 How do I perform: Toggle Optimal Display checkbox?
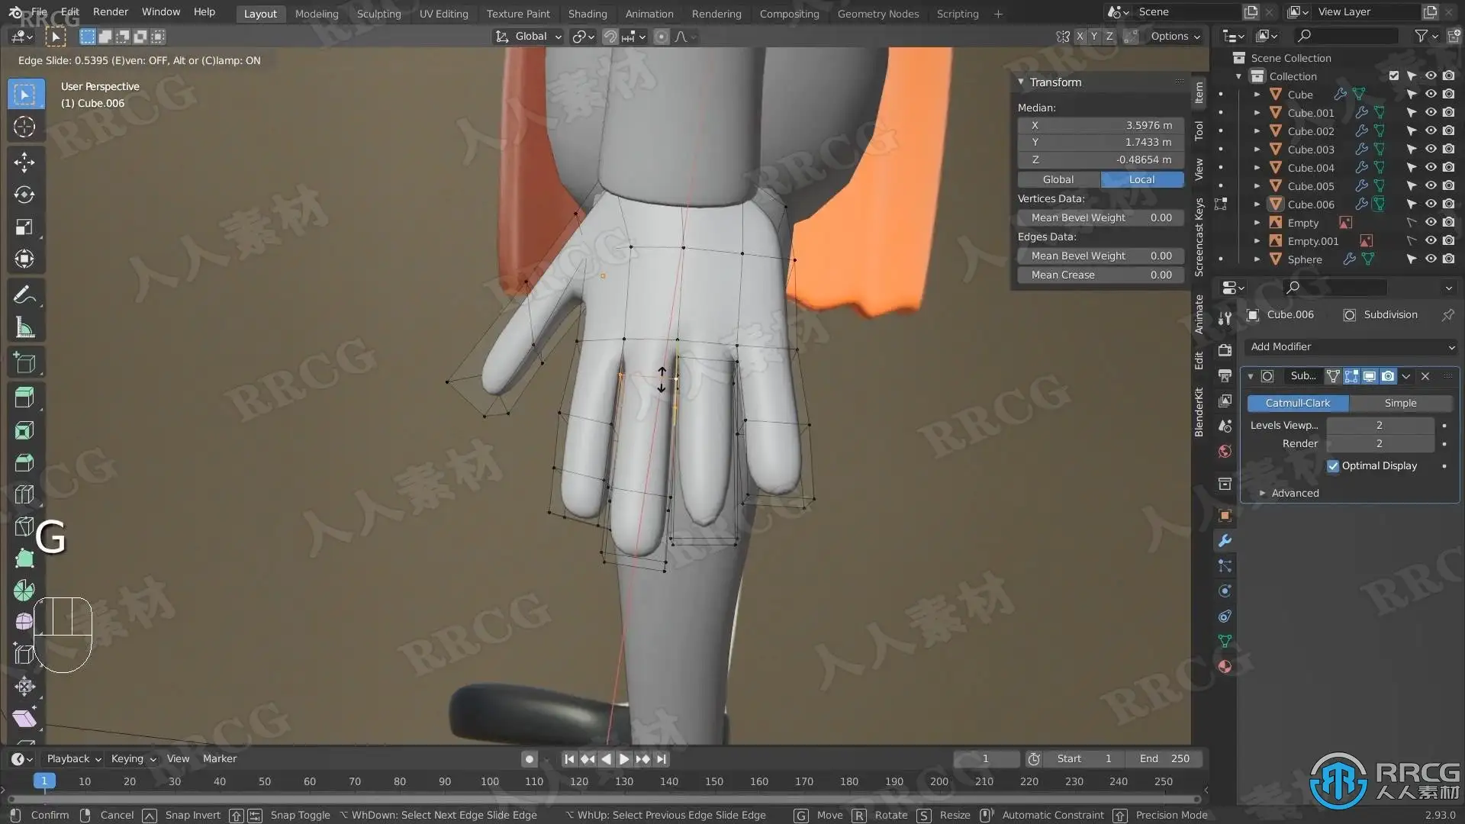[x=1333, y=466]
